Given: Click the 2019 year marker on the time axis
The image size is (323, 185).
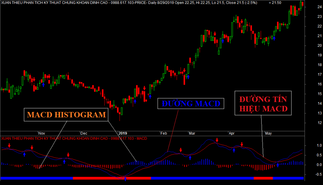Looking at the screenshot, I should [122, 133].
